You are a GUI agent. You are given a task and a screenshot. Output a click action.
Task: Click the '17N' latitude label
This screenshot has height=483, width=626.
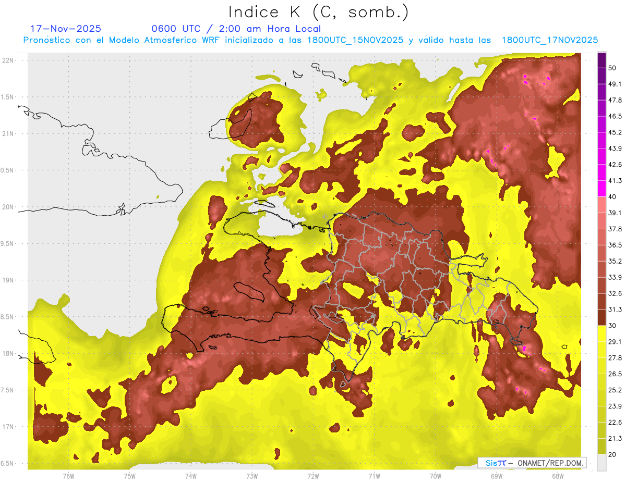point(8,427)
